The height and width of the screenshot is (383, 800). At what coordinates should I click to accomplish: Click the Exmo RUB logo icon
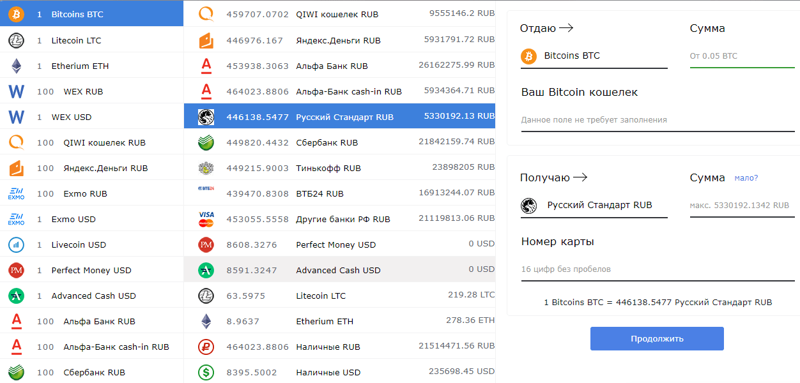pos(16,193)
